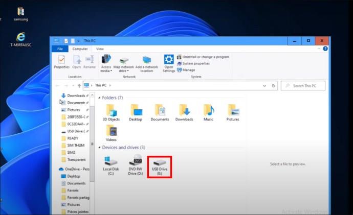Open the File menu tab
This screenshot has height=215, width=353.
coord(60,49)
